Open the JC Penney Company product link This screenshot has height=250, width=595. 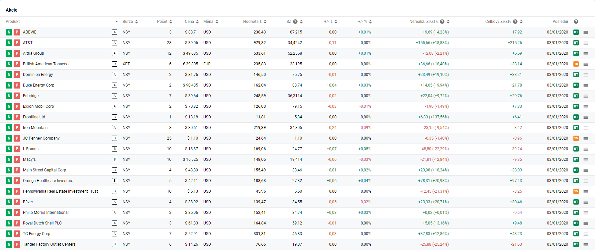(41, 138)
